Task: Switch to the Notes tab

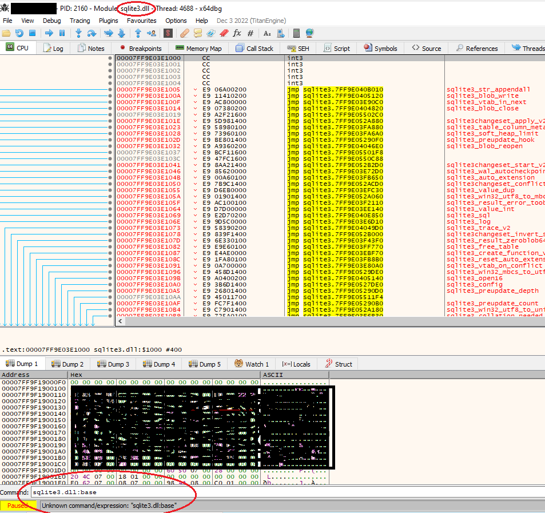Action: (91, 48)
